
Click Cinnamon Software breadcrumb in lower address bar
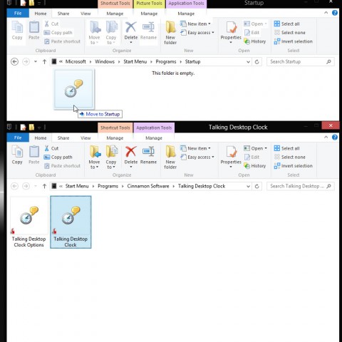pyautogui.click(x=148, y=186)
